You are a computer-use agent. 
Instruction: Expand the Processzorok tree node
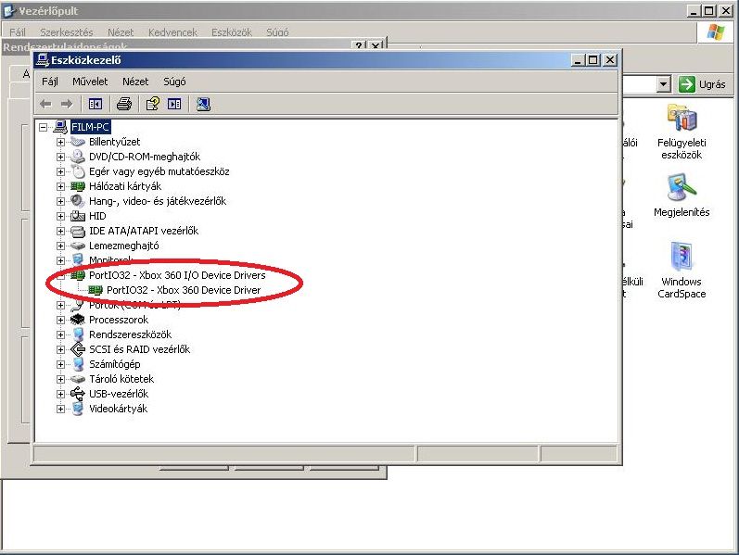[61, 320]
